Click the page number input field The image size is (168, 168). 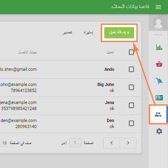[75, 143]
